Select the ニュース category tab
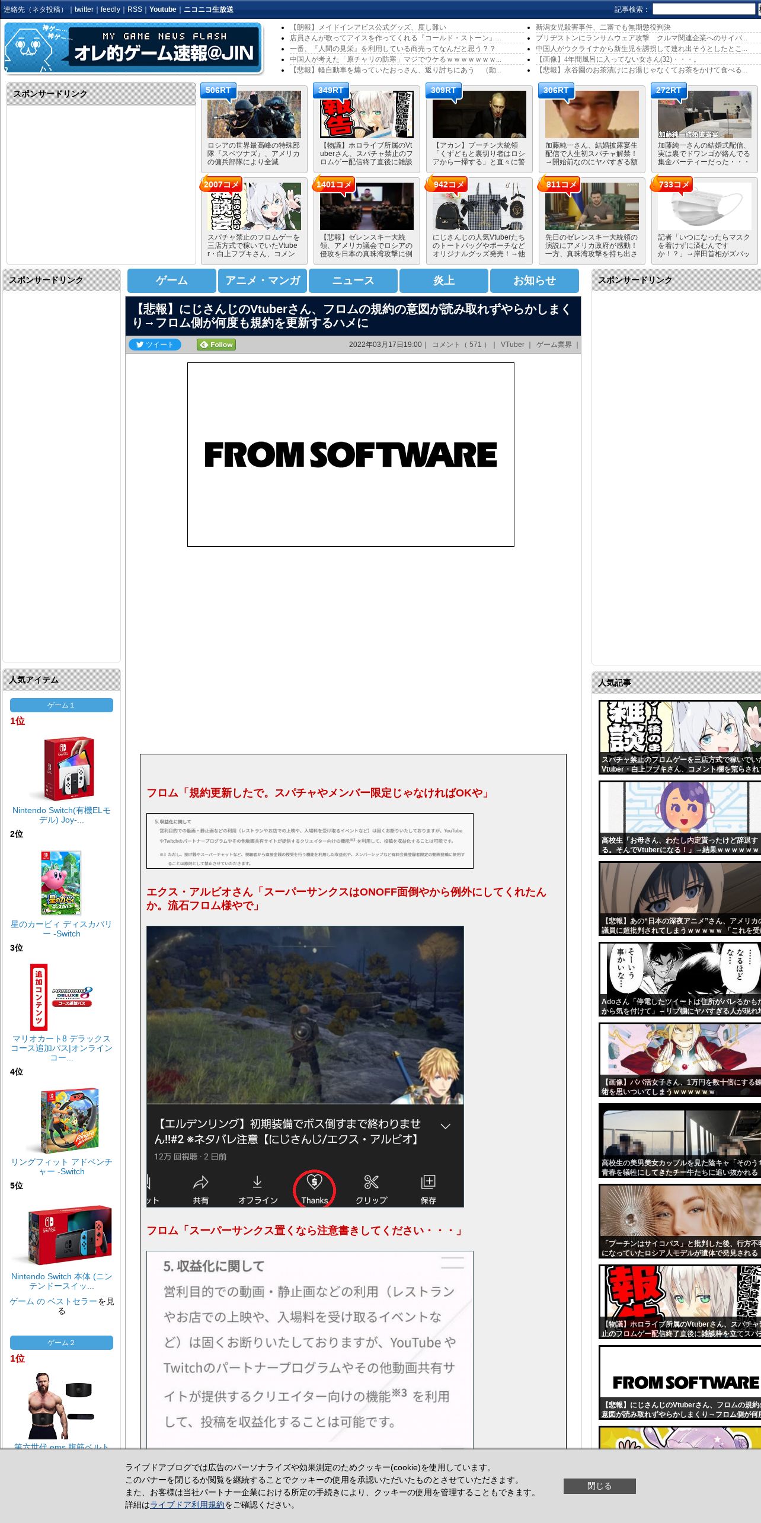Viewport: 761px width, 1523px height. point(353,281)
